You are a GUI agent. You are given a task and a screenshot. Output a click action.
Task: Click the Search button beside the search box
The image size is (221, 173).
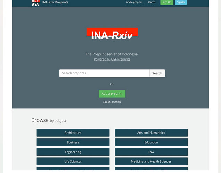(157, 73)
